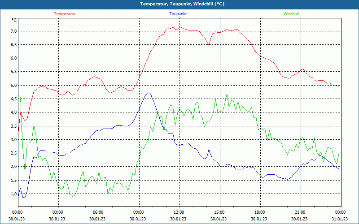Click the chart title 'Temperatur, Taupunkt, Windchill [°C]'

point(182,4)
